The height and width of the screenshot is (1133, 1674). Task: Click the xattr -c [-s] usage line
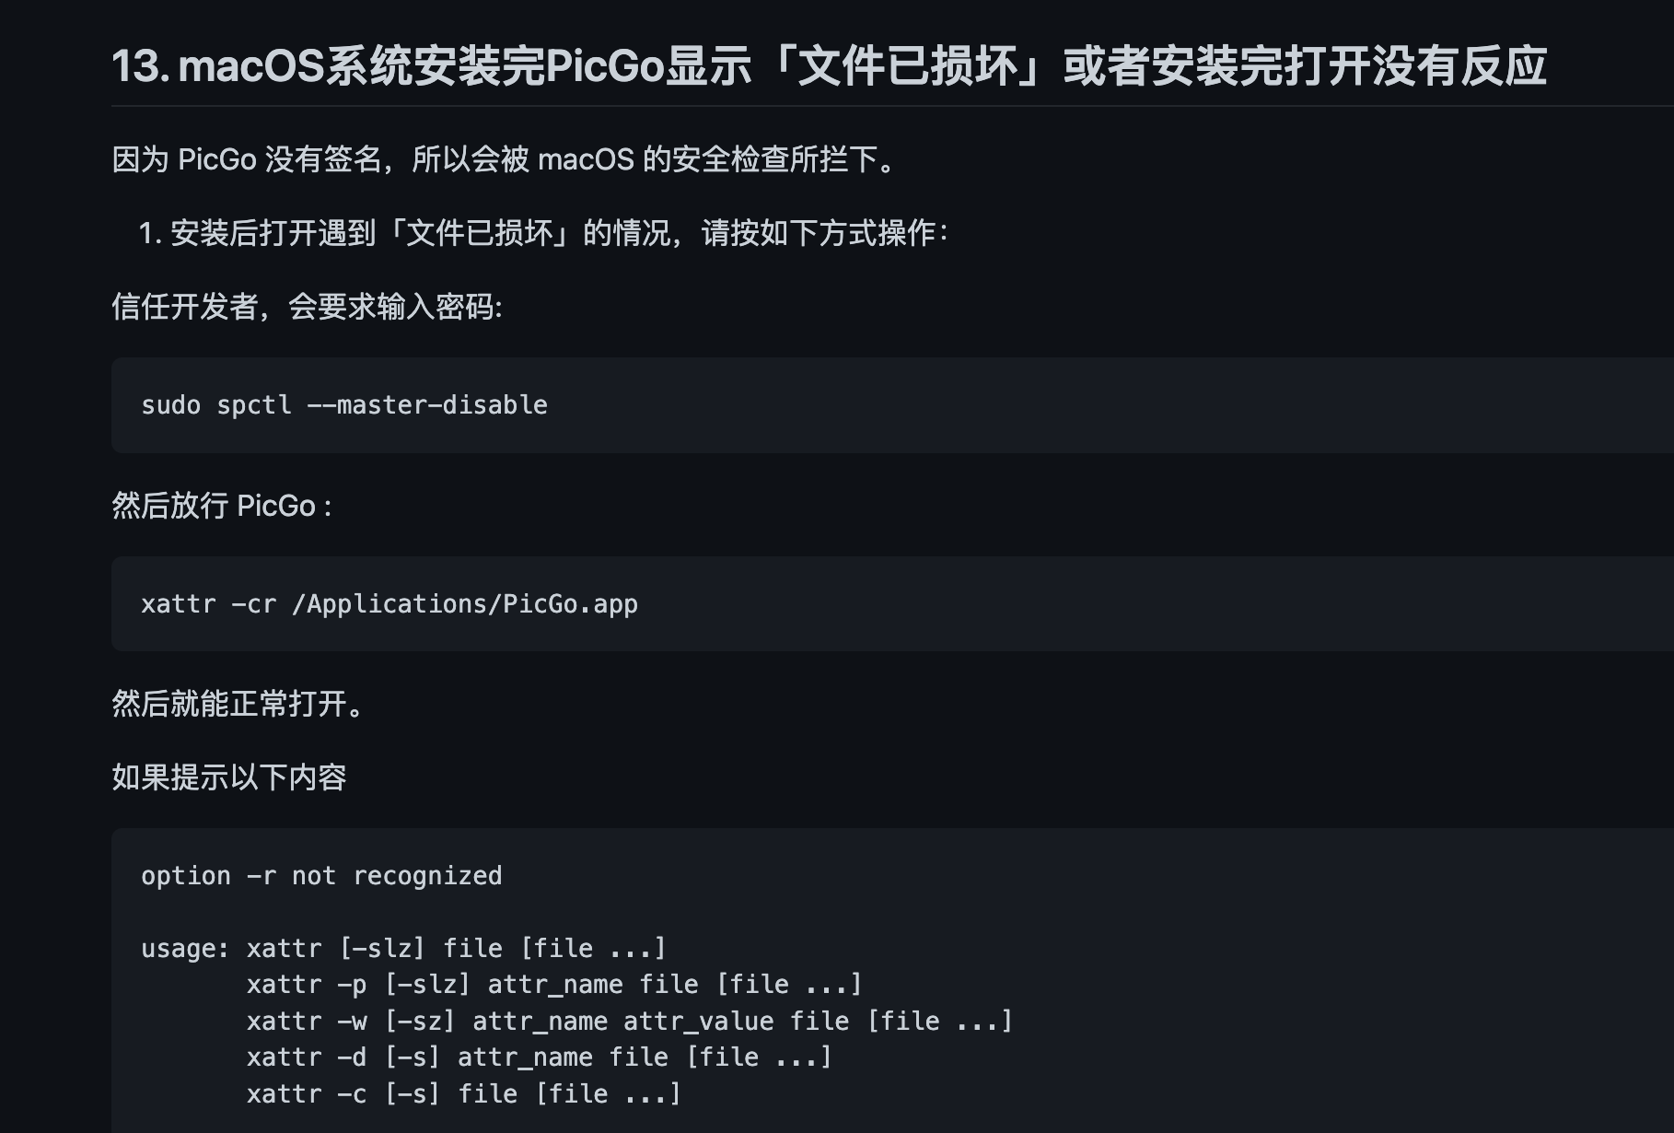point(464,1094)
